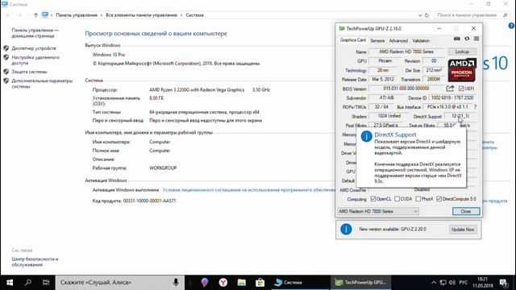
Task: Open Yandex Browser from taskbar
Action: pyautogui.click(x=223, y=283)
